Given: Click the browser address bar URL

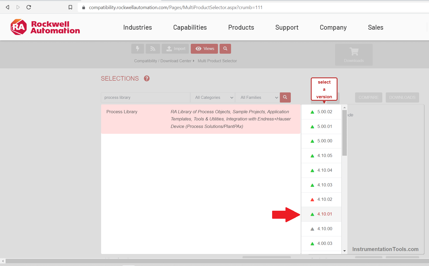Looking at the screenshot, I should [x=176, y=7].
